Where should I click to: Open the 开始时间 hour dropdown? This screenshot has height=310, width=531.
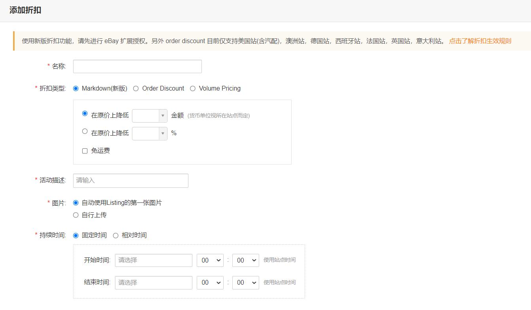click(x=210, y=260)
